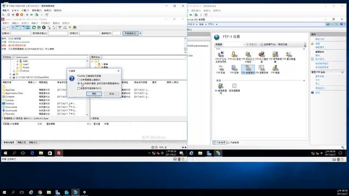Click the FileZilla username input field
Image resolution: width=349 pixels, height=196 pixels.
[58, 33]
